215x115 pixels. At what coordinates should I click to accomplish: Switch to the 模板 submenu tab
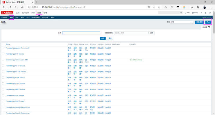(11, 18)
